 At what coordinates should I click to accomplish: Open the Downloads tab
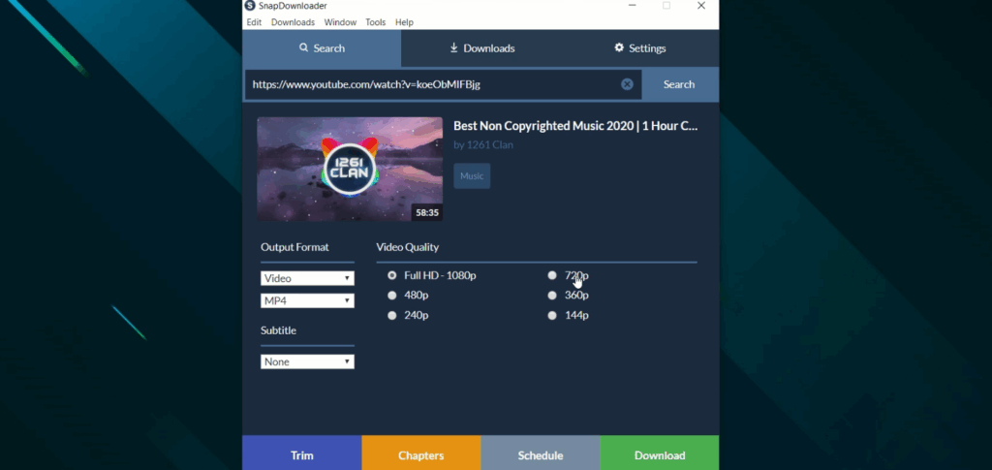point(481,48)
